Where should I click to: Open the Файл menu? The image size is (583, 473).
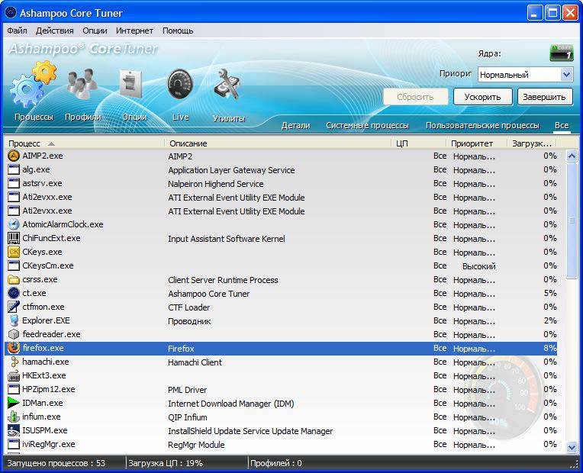[17, 31]
